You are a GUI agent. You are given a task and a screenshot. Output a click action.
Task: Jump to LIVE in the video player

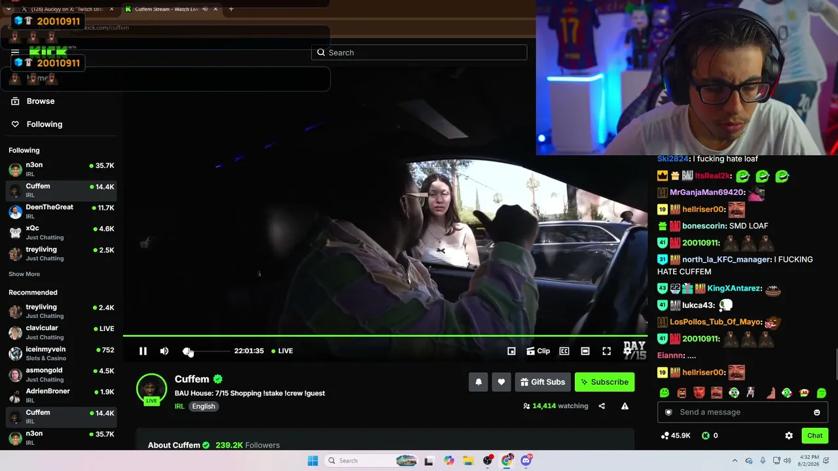pyautogui.click(x=282, y=351)
